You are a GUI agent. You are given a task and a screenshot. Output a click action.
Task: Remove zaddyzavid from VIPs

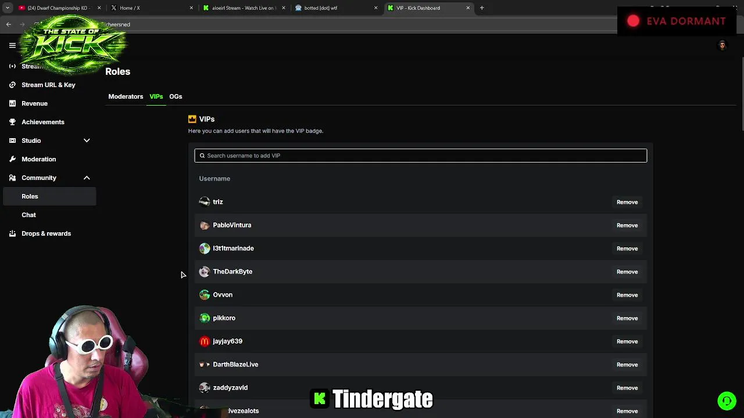(x=627, y=388)
